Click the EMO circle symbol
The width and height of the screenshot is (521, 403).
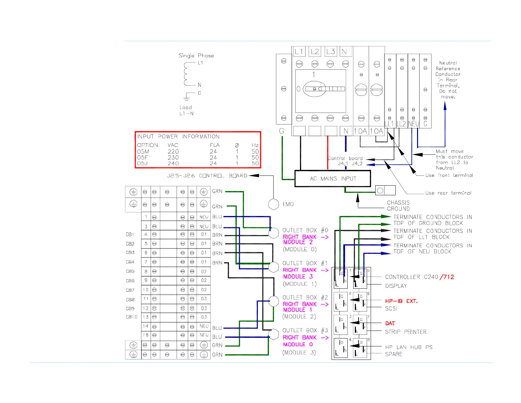coord(274,204)
